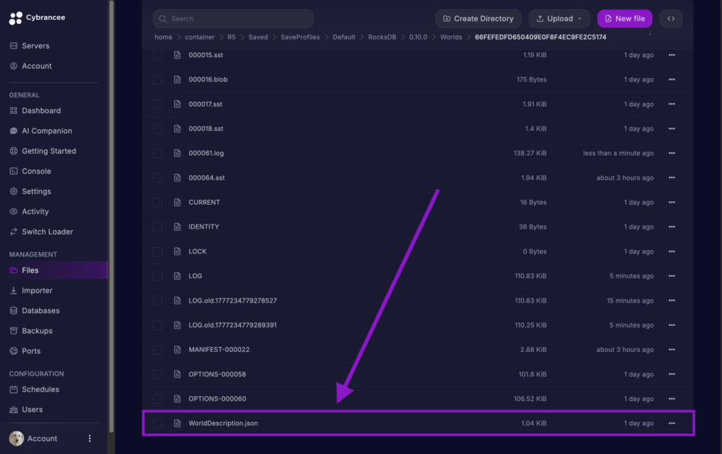Open the three-dot menu for WorldDescription.json

point(671,424)
